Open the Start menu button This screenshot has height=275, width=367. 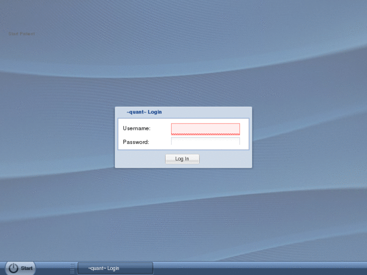20,268
